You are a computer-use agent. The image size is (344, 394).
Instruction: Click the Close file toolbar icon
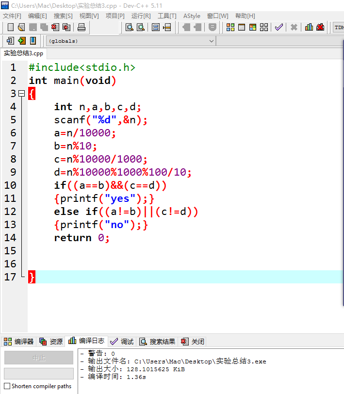(55, 27)
